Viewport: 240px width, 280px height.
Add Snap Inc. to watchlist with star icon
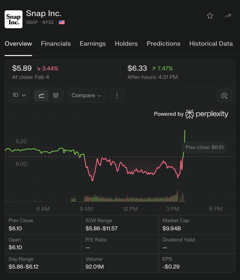(x=210, y=16)
